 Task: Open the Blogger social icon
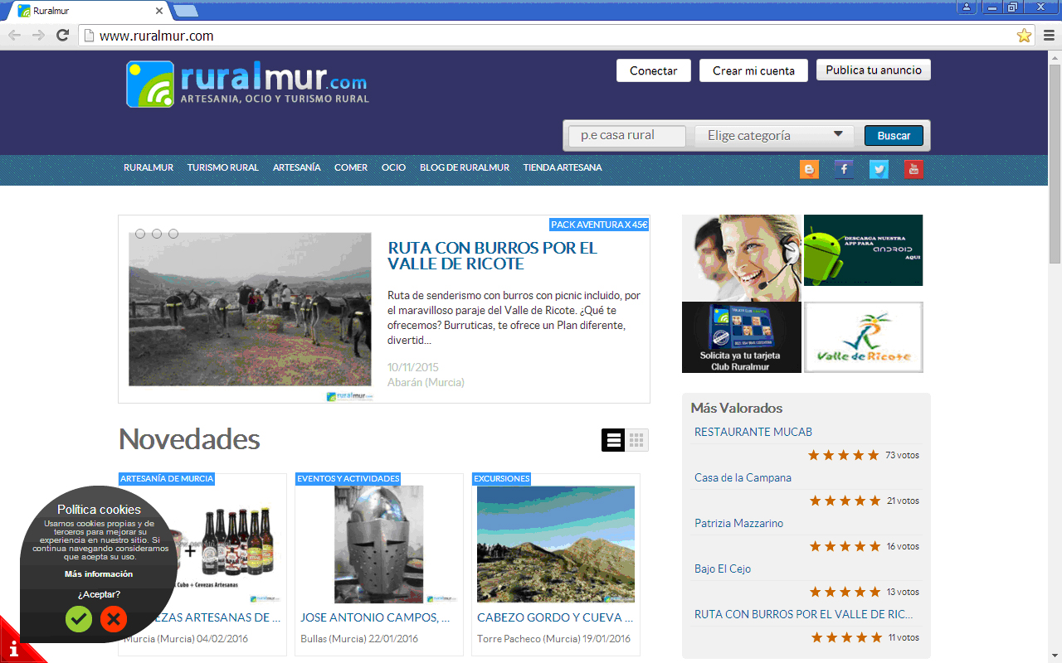tap(809, 169)
